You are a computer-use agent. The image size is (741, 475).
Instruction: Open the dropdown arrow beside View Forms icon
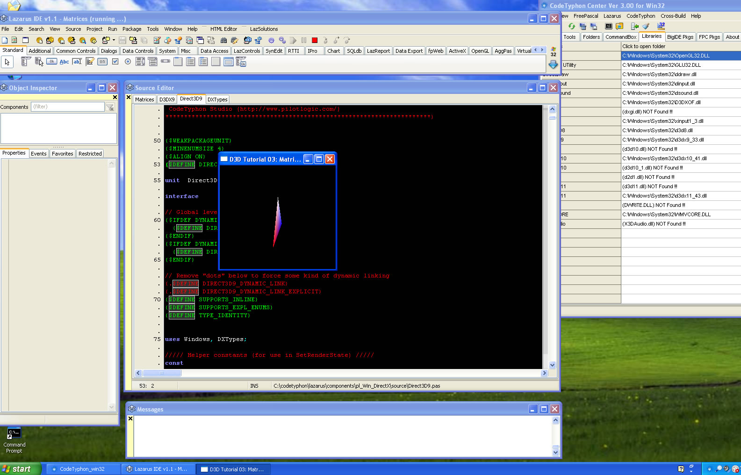click(114, 41)
